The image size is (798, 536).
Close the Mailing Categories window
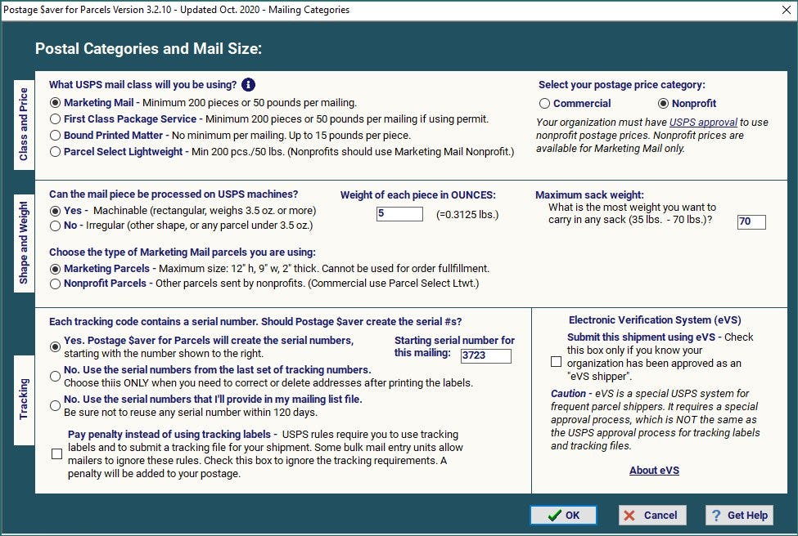tap(787, 10)
